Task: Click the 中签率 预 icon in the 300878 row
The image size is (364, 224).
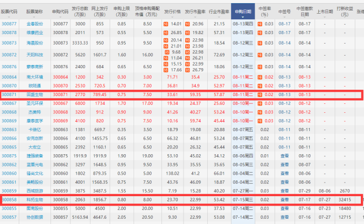Action: (260, 33)
